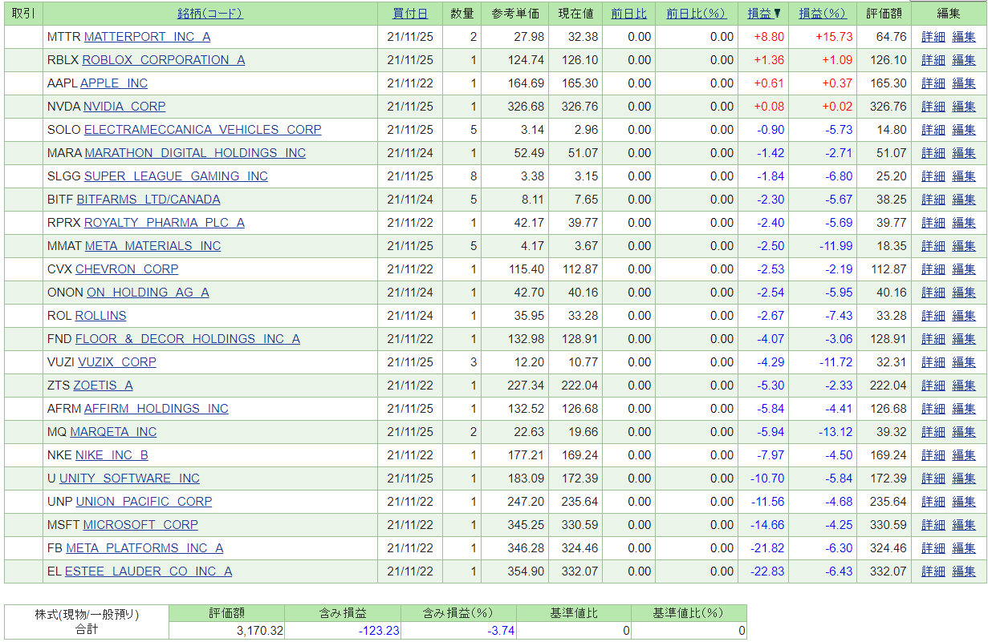Open SUPER_LEAGUE_GAMING_INC link
988x642 pixels.
click(176, 176)
